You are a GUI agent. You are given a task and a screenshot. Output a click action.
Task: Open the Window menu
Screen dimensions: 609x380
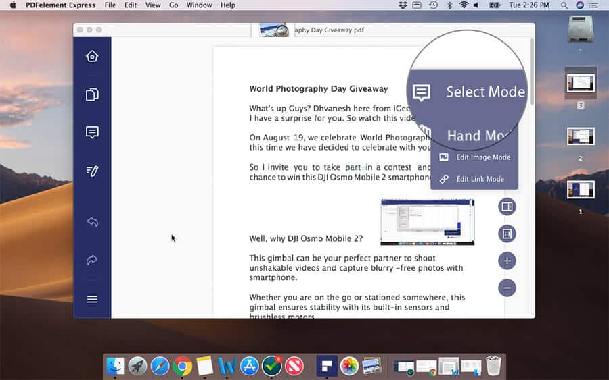click(x=199, y=5)
